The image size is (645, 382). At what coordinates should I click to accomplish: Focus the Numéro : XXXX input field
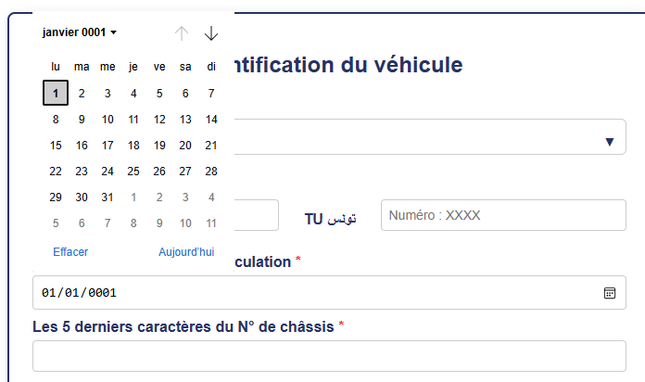point(502,215)
